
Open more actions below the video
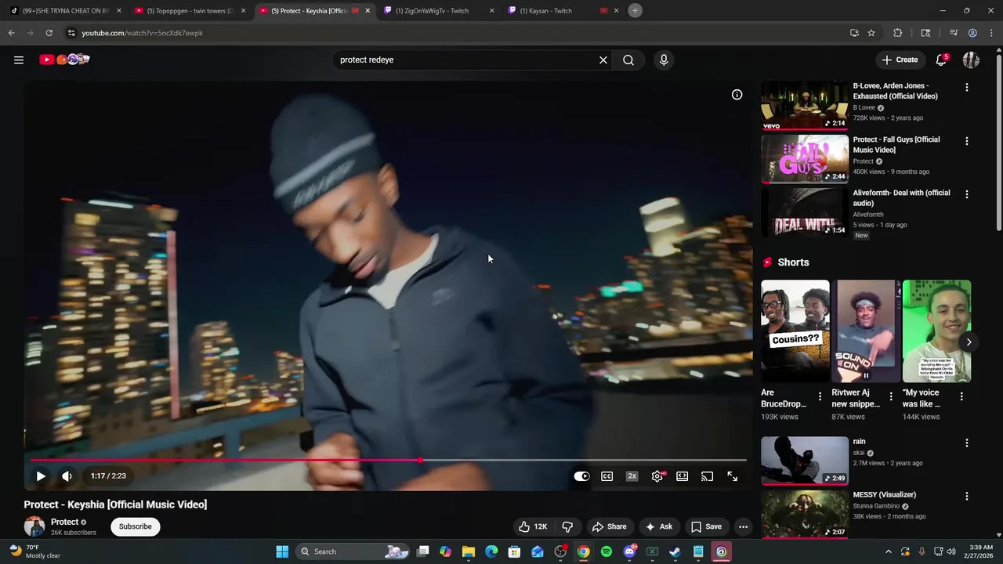(743, 526)
